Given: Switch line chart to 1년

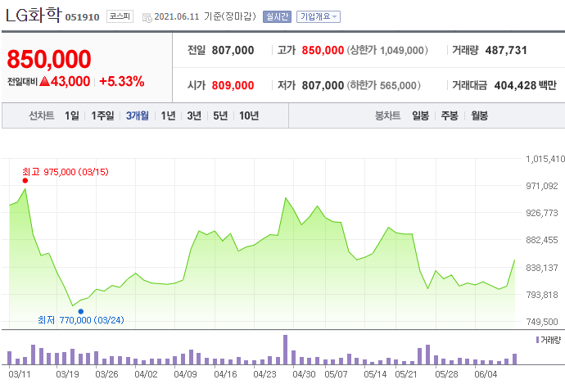Looking at the screenshot, I should pyautogui.click(x=168, y=115).
